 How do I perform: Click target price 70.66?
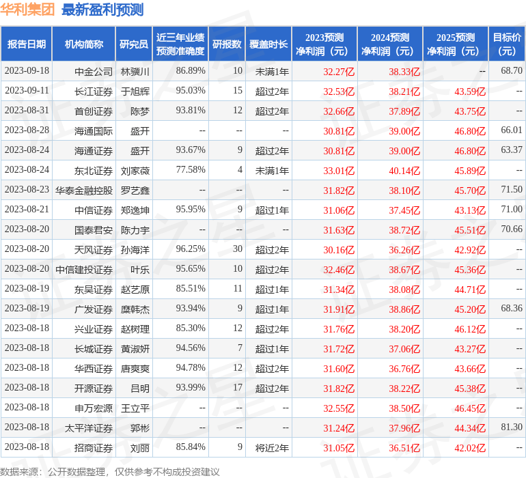click(512, 229)
